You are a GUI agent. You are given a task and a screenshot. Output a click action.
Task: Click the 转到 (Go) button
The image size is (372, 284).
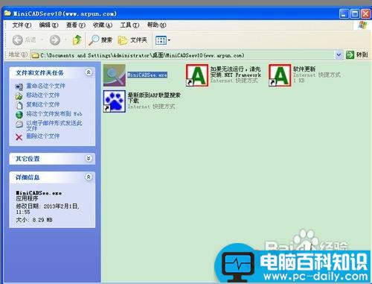coord(357,55)
